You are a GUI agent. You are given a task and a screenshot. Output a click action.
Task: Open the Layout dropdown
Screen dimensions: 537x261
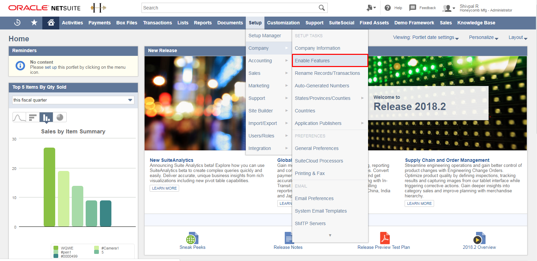click(518, 38)
